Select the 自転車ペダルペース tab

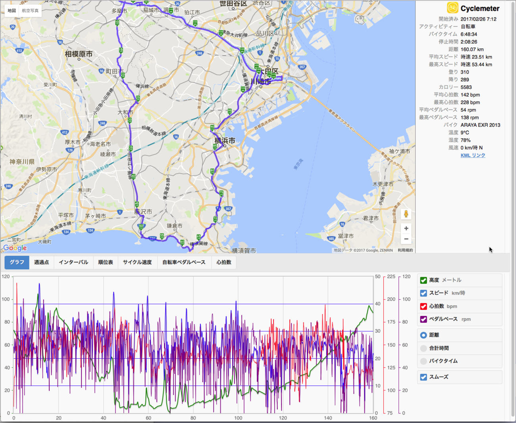(184, 262)
